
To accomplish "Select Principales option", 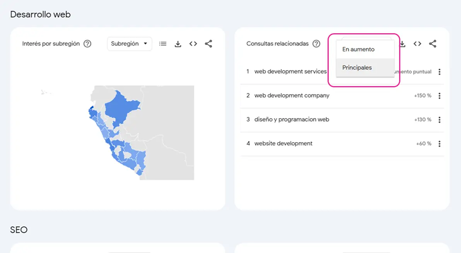I will pos(365,68).
